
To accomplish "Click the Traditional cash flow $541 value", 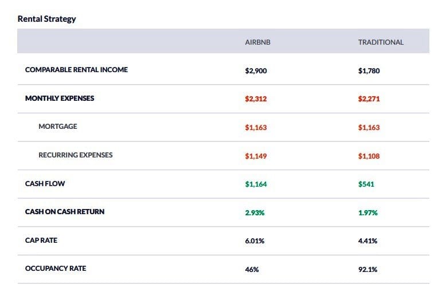I will [366, 184].
